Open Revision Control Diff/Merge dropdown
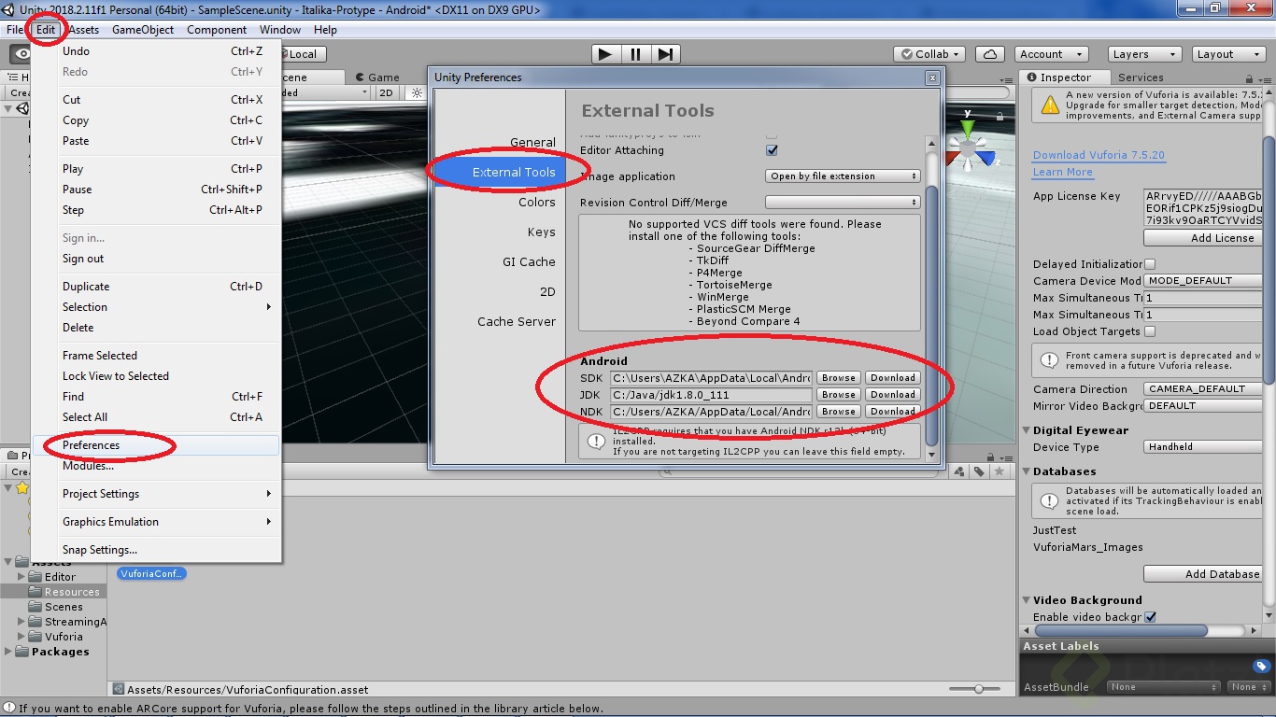The width and height of the screenshot is (1276, 717). point(843,203)
